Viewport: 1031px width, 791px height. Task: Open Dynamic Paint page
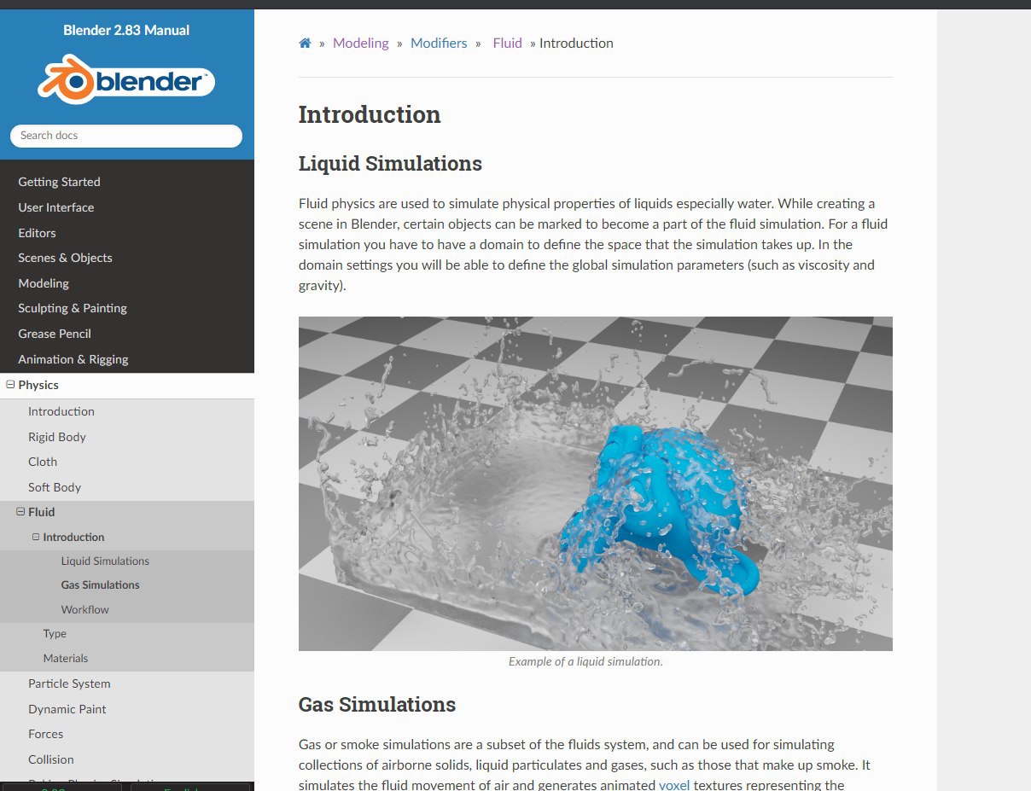67,709
